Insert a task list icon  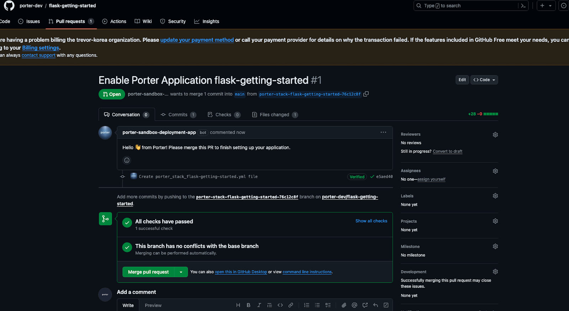pos(328,305)
